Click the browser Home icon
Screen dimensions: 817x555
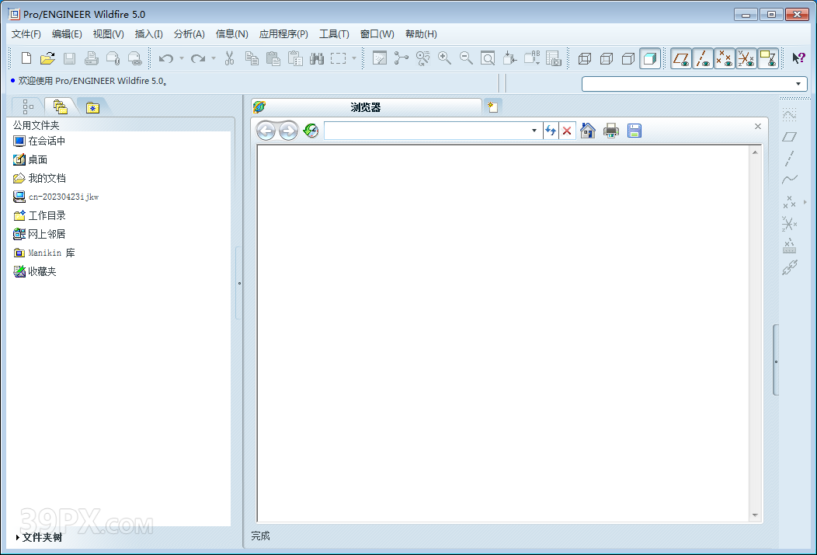click(x=588, y=131)
